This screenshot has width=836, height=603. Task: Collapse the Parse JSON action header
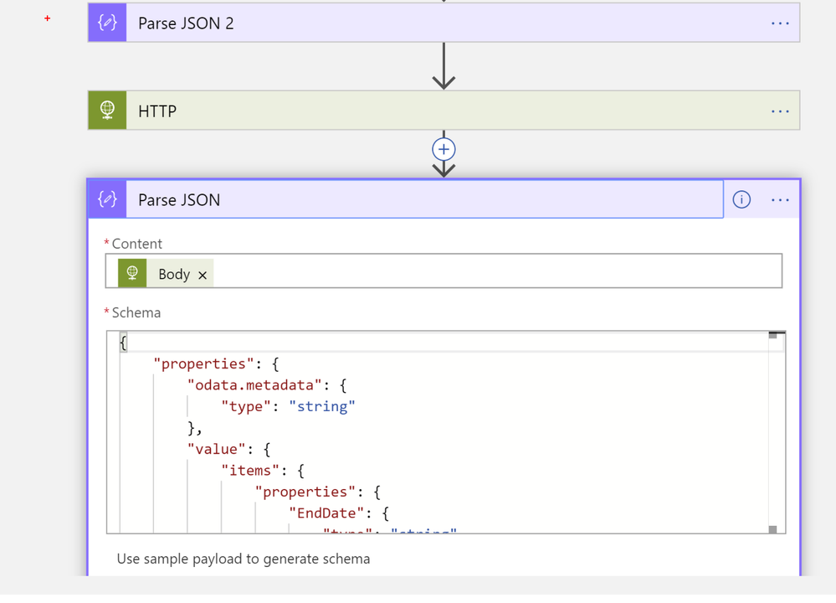pos(406,199)
